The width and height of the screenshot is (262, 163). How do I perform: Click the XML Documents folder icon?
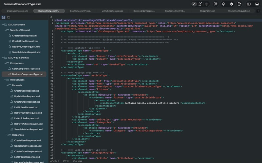pyautogui.click(x=6, y=25)
